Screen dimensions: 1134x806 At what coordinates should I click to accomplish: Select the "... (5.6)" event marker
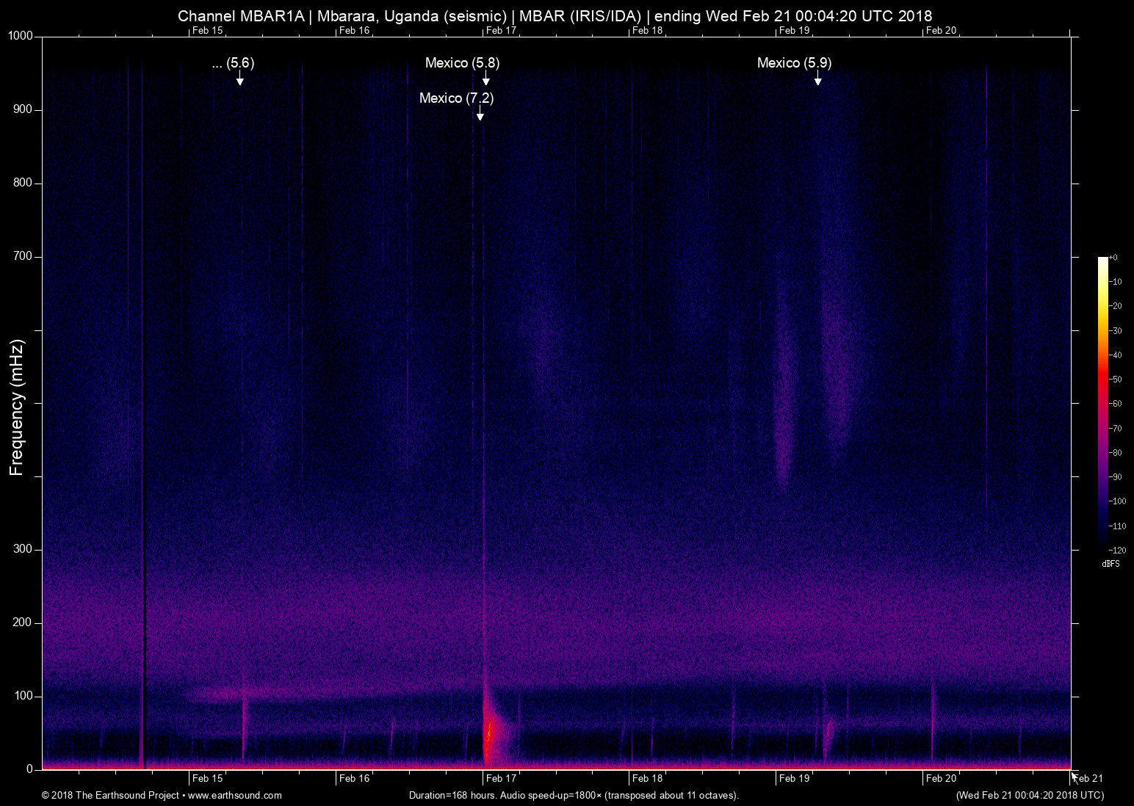click(233, 63)
